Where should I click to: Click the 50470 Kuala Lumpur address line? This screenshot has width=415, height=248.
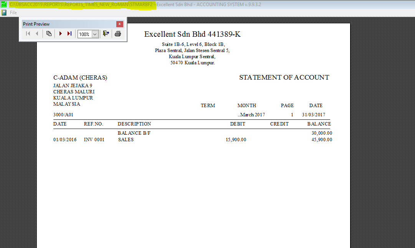pos(192,63)
